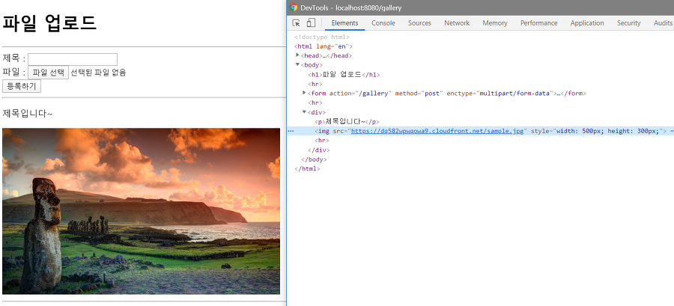The image size is (674, 306).
Task: Click the img style attribute value
Action: tap(607, 132)
